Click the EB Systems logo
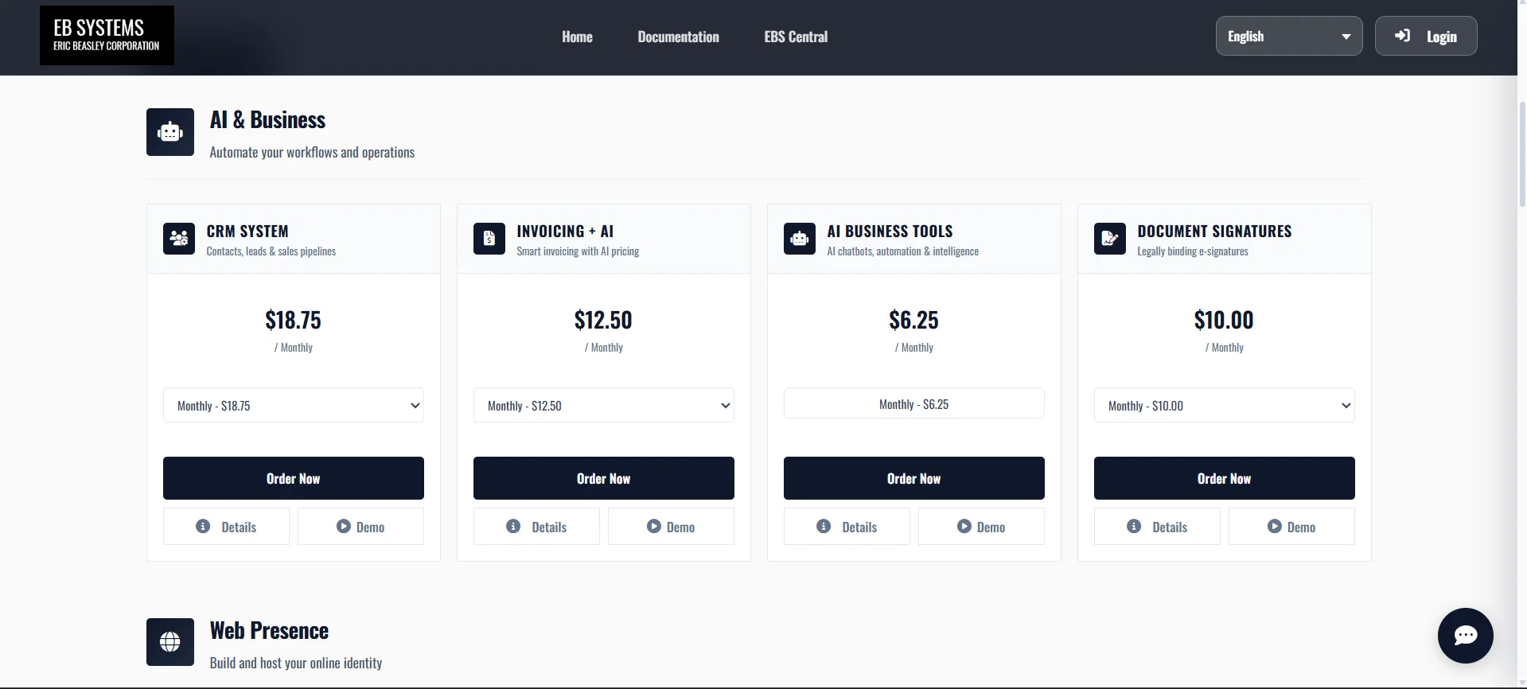This screenshot has height=689, width=1527. click(x=107, y=36)
